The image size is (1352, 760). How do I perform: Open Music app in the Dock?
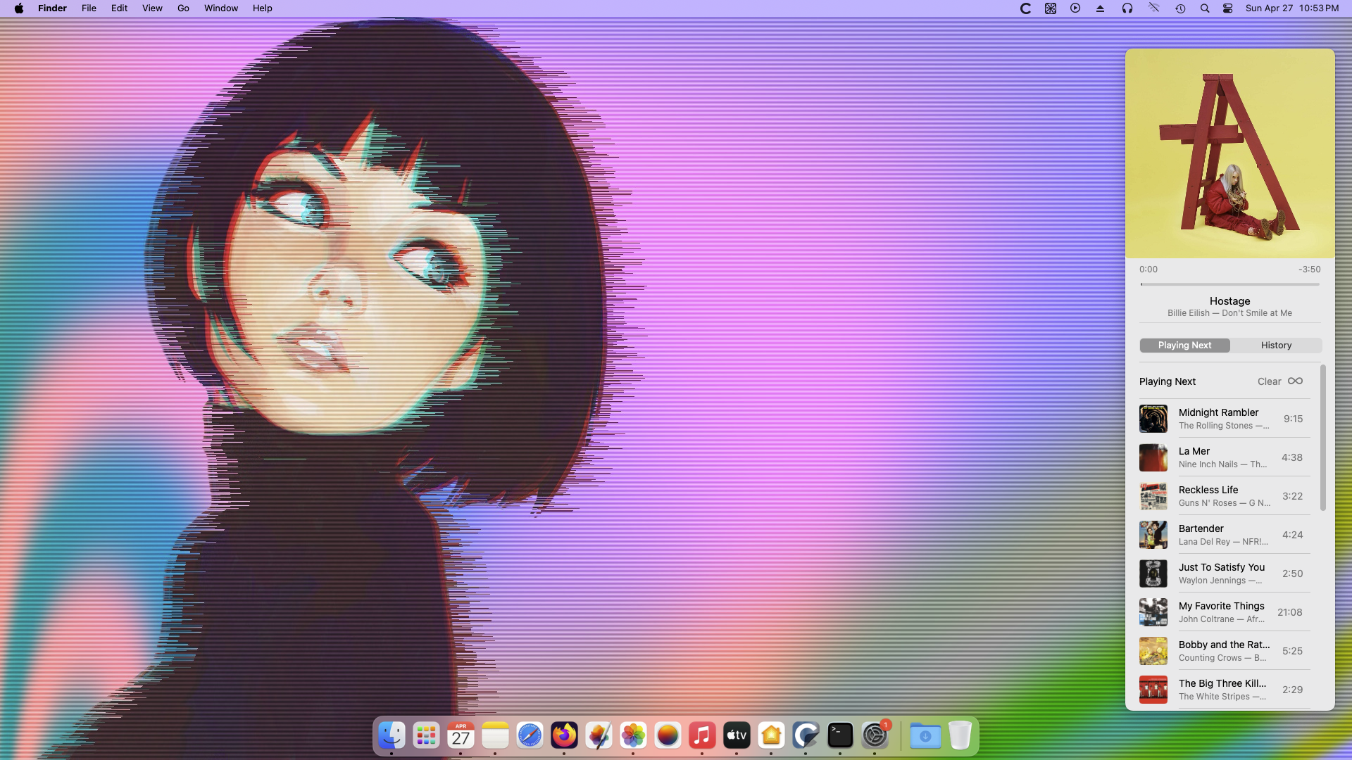tap(702, 736)
